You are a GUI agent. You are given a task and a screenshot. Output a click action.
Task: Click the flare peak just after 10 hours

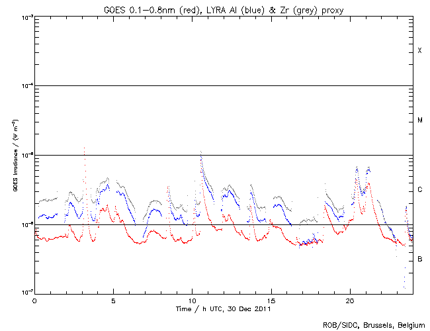click(x=200, y=152)
